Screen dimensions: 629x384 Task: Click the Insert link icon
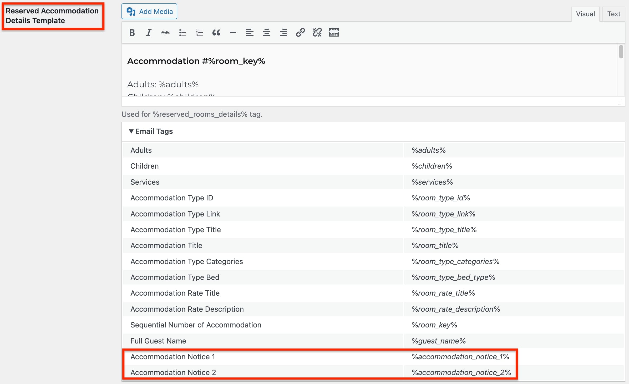(x=300, y=32)
